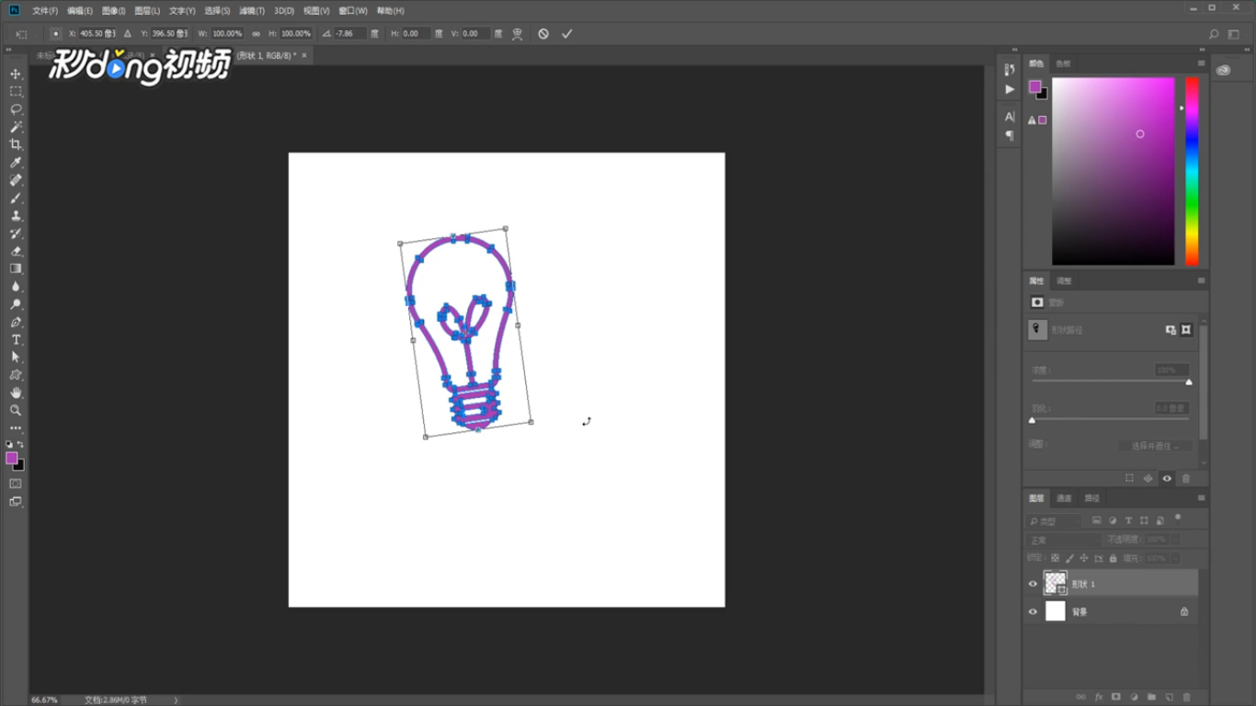Open layer filter 类型 dropdown
This screenshot has height=706, width=1256.
(1056, 521)
